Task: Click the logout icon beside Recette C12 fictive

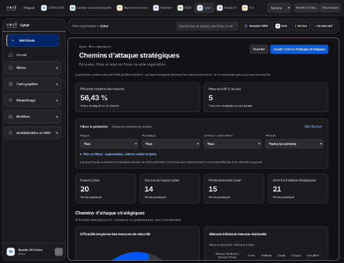Action: [58, 251]
